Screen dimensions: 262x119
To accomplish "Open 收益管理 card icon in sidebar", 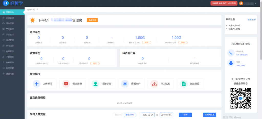I will pyautogui.click(x=4, y=51).
